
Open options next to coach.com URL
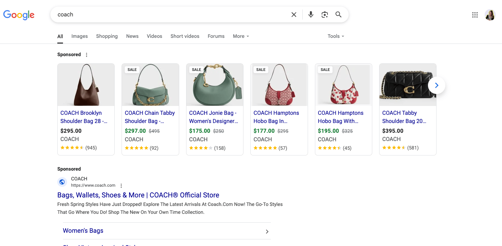(x=121, y=186)
